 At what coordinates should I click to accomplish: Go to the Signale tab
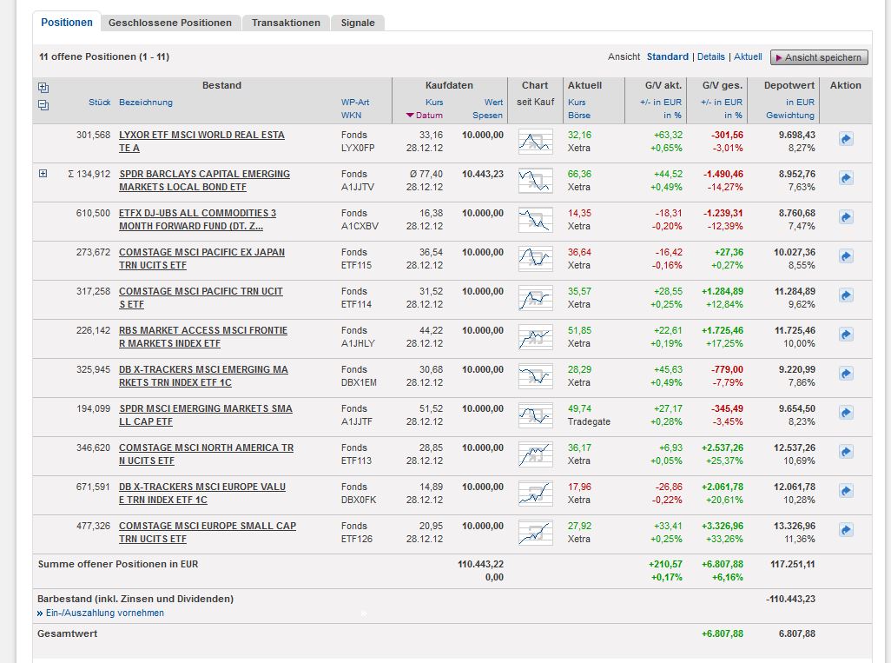pyautogui.click(x=358, y=23)
